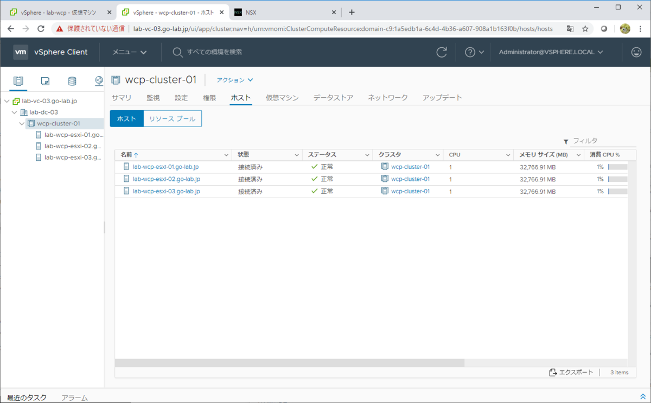Open the Chrome three-dot menu
The width and height of the screenshot is (651, 403).
(641, 29)
